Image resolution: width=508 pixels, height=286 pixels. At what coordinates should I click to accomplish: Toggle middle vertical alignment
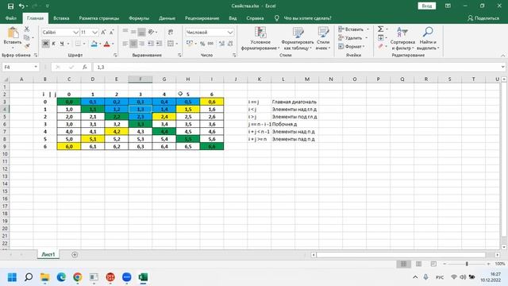coord(133,32)
